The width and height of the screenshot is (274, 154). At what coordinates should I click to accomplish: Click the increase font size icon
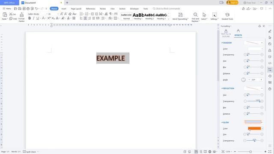click(62, 14)
